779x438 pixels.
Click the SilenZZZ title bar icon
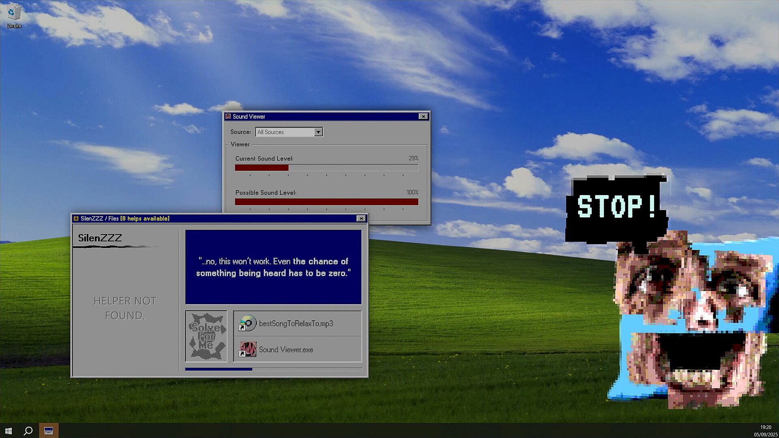[x=76, y=219]
